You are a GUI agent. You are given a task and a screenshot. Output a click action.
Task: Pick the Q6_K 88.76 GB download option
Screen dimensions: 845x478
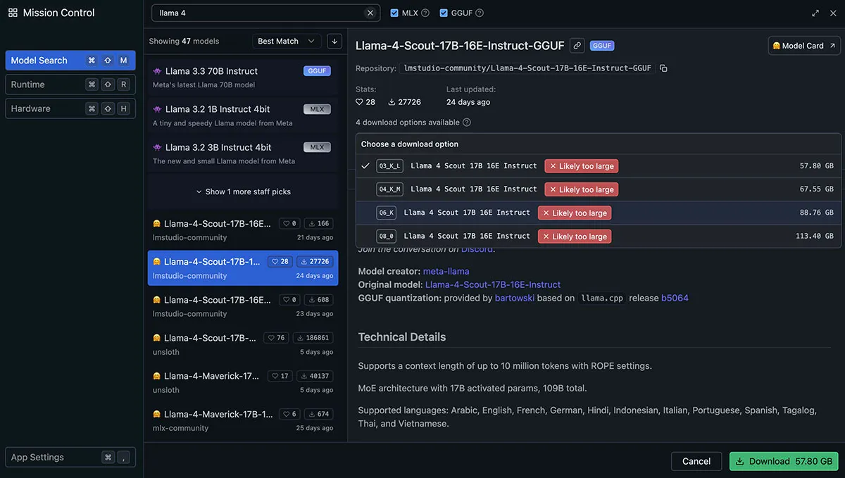tap(599, 213)
